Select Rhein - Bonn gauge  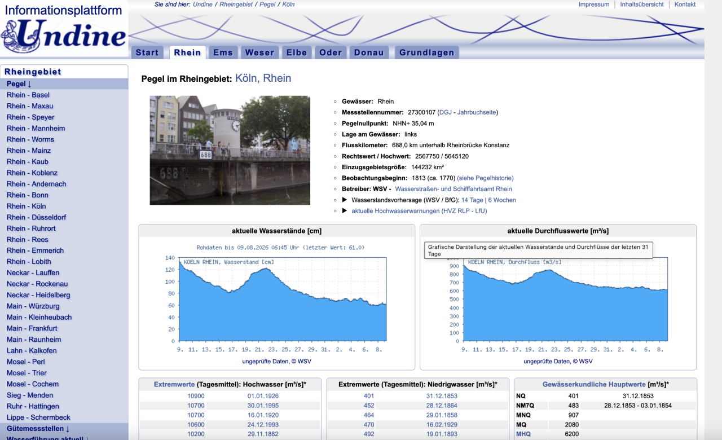click(x=28, y=195)
